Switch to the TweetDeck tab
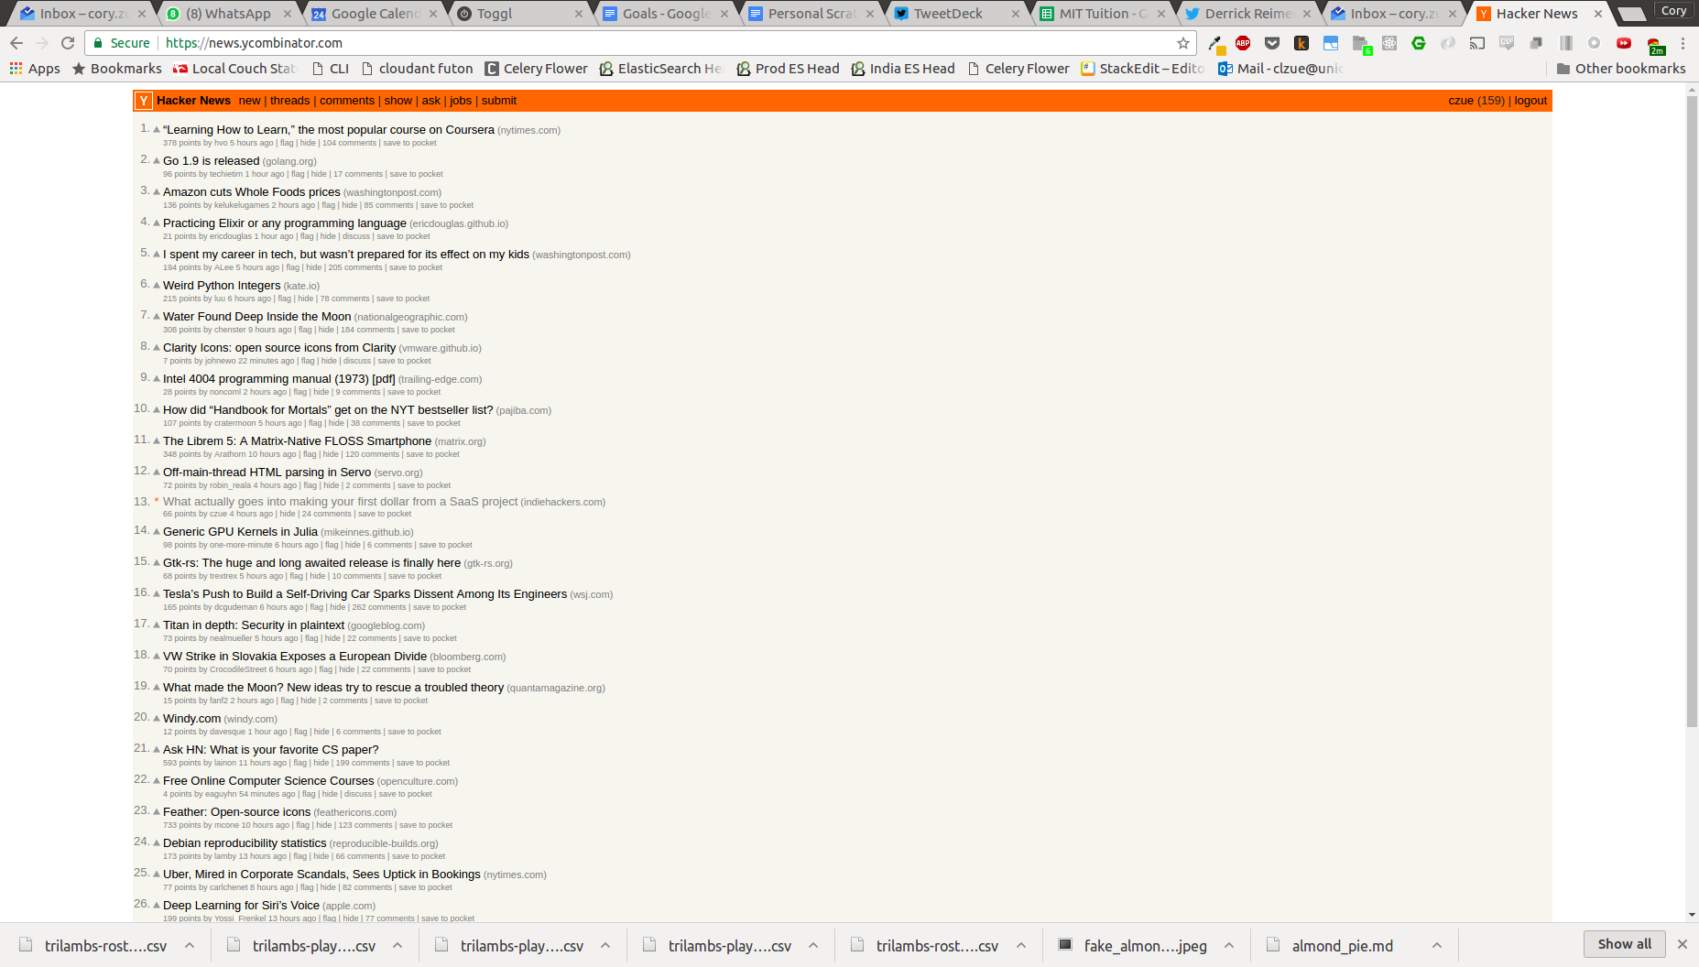Image resolution: width=1699 pixels, height=967 pixels. click(x=957, y=14)
